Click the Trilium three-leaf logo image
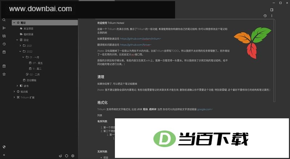The width and height of the screenshot is (290, 159). [252, 43]
